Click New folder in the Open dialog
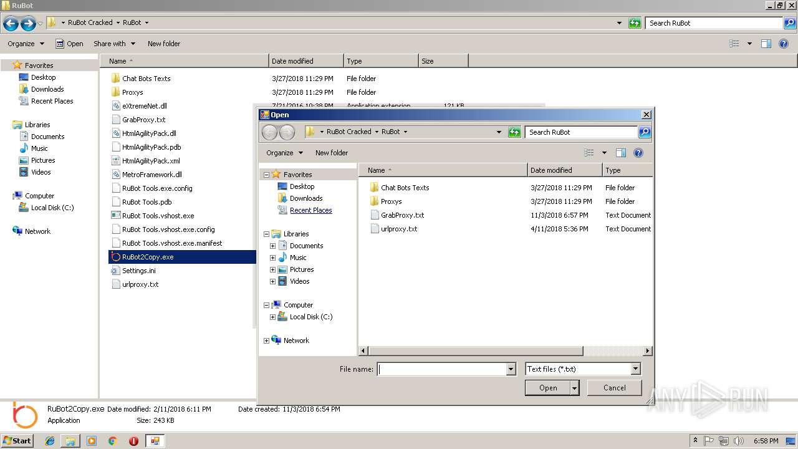Viewport: 798px width, 449px height. pos(332,153)
